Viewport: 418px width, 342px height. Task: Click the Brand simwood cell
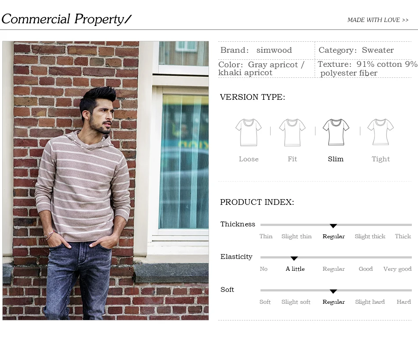click(x=266, y=51)
